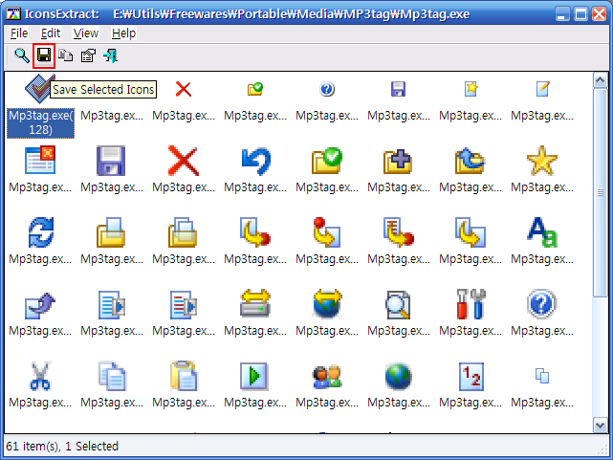Select the magnifier over document icon
Screen dimensions: 613x460
399,304
